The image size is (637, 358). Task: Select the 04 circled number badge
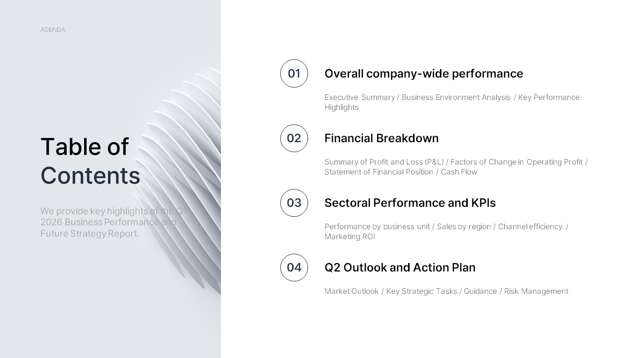click(294, 268)
